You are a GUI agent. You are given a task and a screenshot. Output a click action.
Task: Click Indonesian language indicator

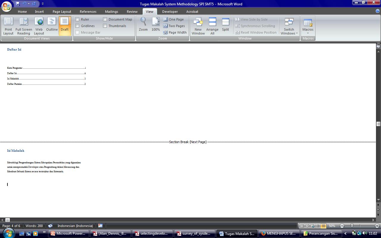tap(75, 226)
